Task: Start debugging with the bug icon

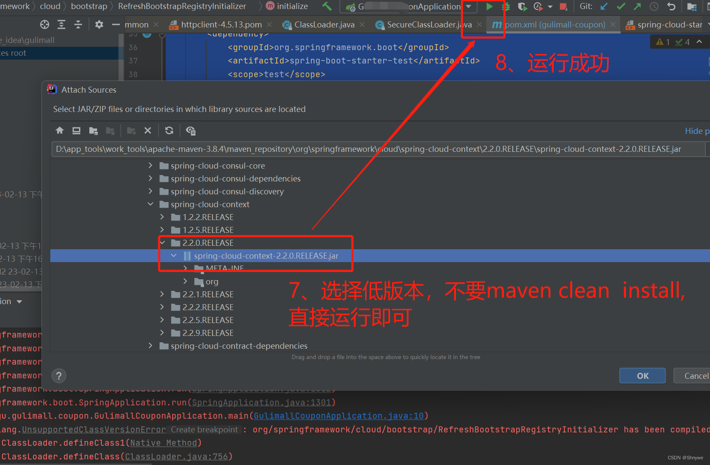Action: pos(506,6)
